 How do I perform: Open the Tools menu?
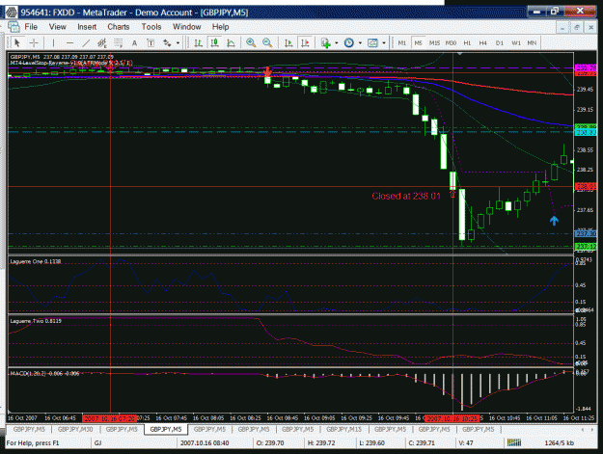(151, 27)
